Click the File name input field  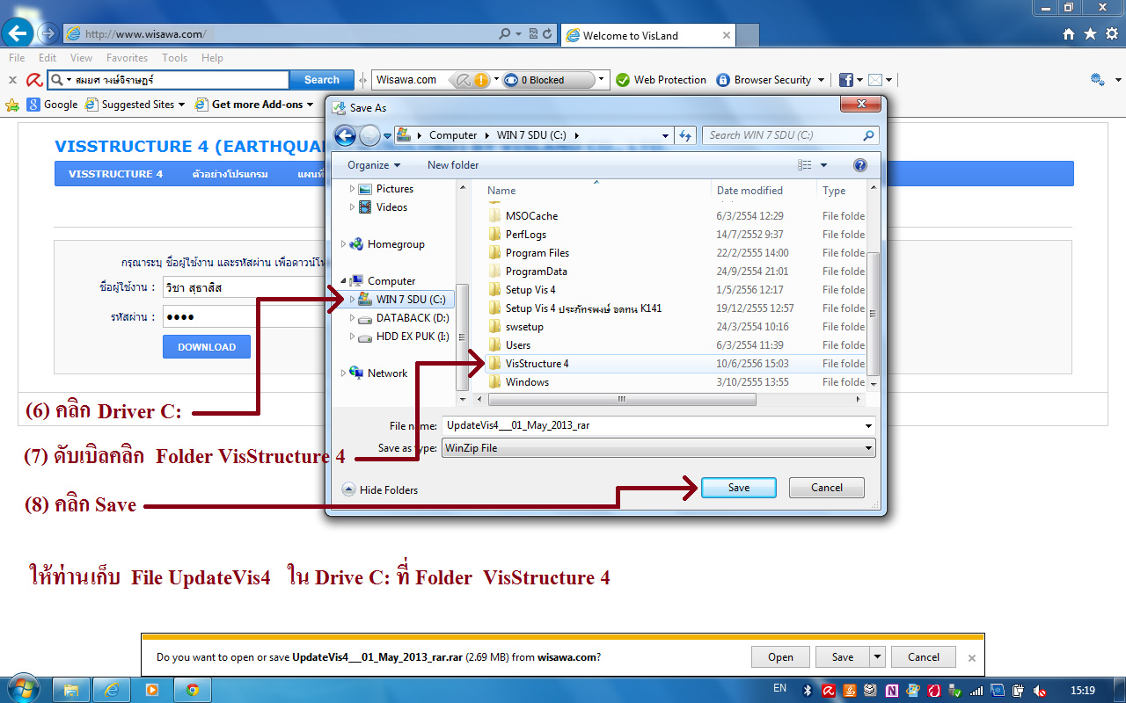coord(651,425)
